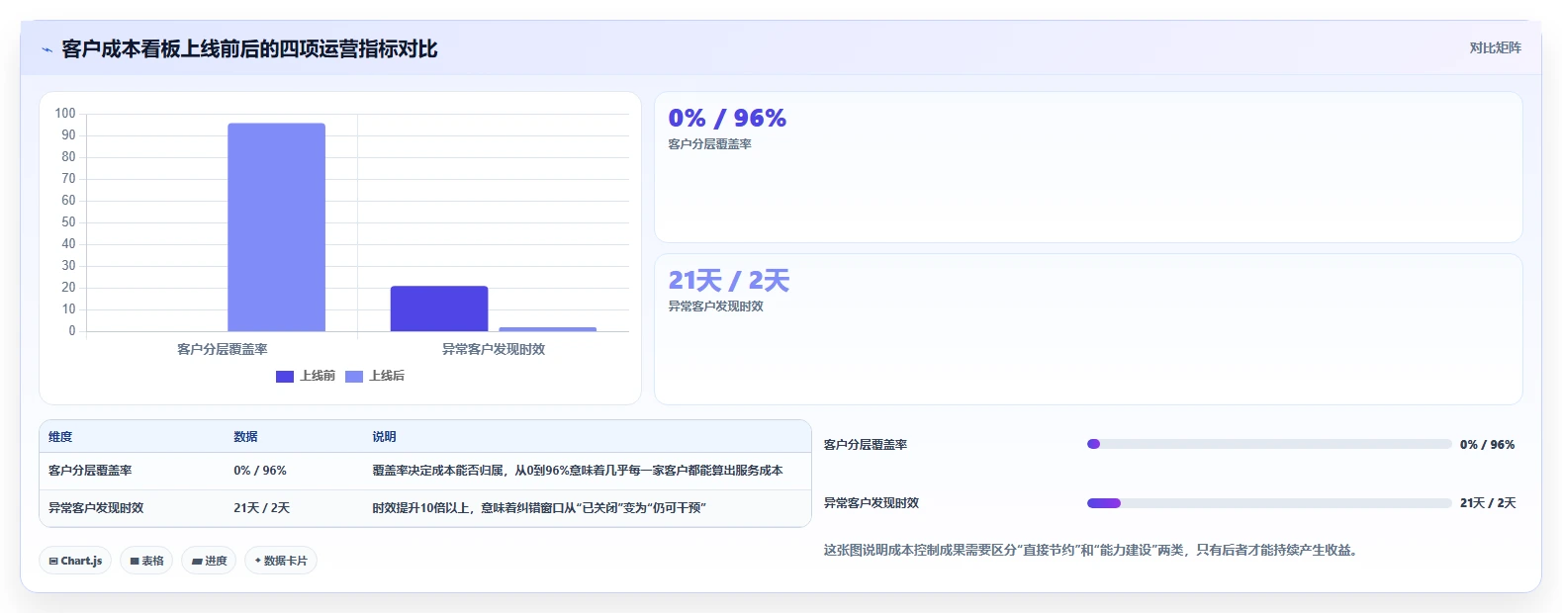Click the 对比矩阵 label in the header
1562x613 pixels.
click(x=1495, y=47)
